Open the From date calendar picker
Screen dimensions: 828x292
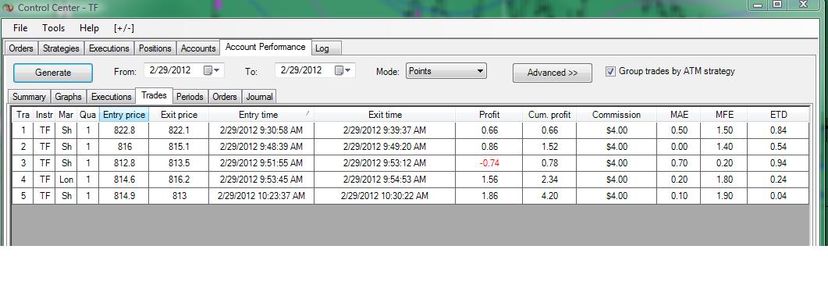[x=208, y=70]
